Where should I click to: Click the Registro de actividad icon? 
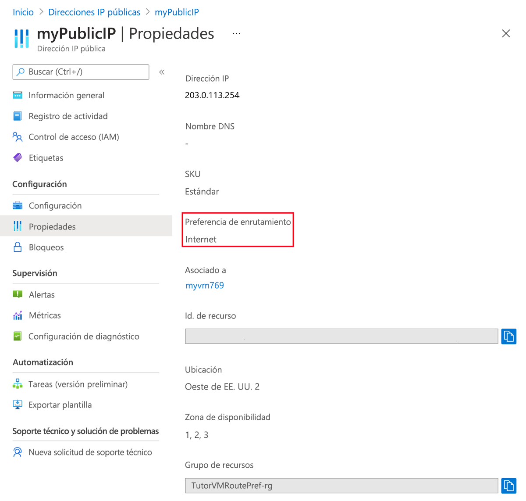tap(18, 116)
